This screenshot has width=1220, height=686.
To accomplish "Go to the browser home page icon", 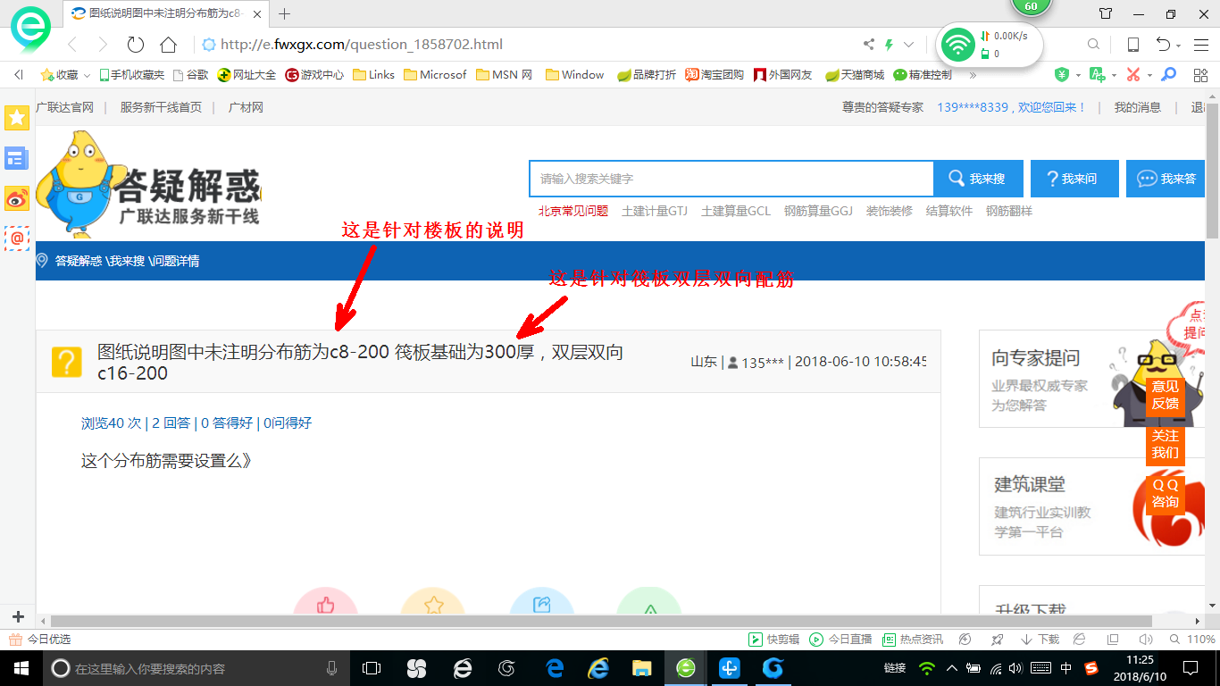I will 168,45.
